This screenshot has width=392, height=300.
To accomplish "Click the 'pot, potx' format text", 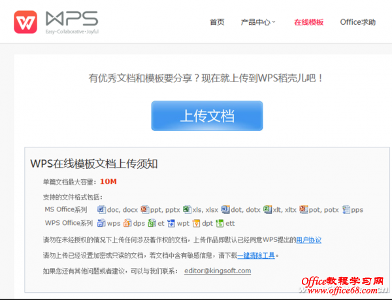I will (324, 210).
